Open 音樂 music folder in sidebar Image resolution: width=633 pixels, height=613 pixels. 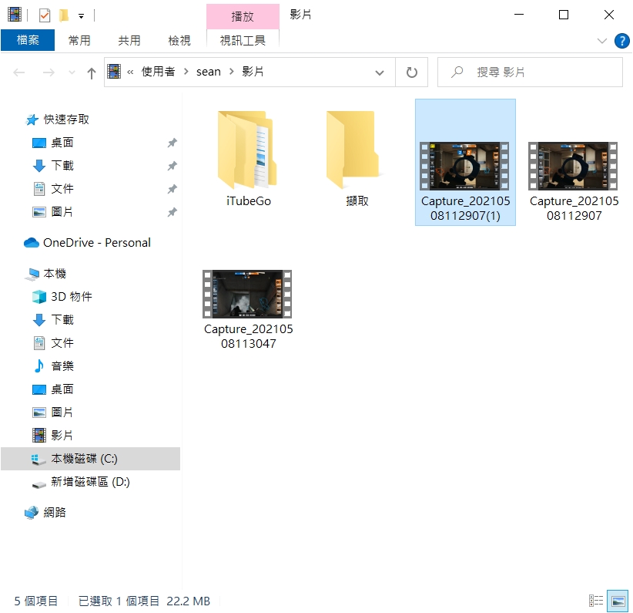tap(62, 366)
